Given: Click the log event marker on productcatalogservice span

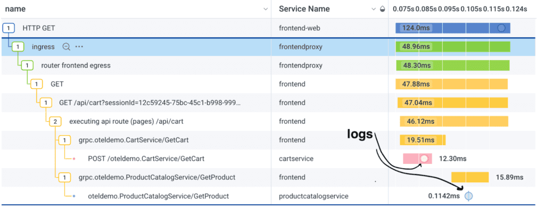Looking at the screenshot, I should point(469,196).
